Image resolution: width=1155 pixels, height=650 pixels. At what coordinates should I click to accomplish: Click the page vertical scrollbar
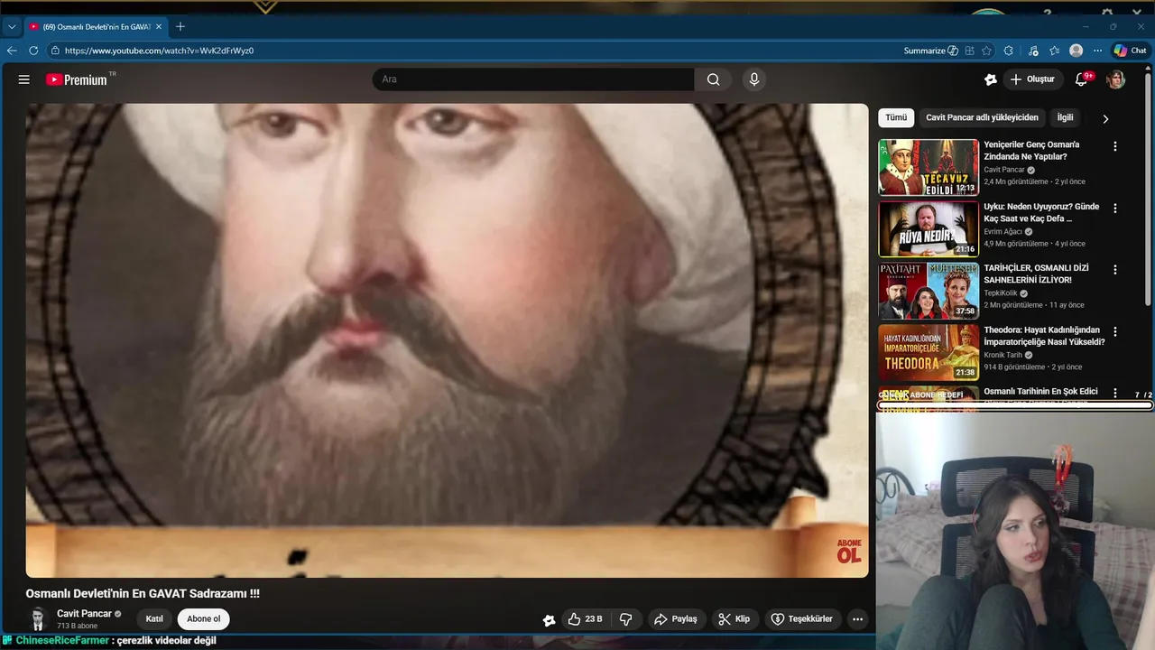pyautogui.click(x=1149, y=190)
